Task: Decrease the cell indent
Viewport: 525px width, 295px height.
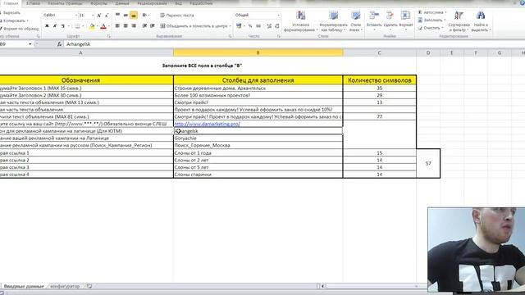Action: click(144, 25)
